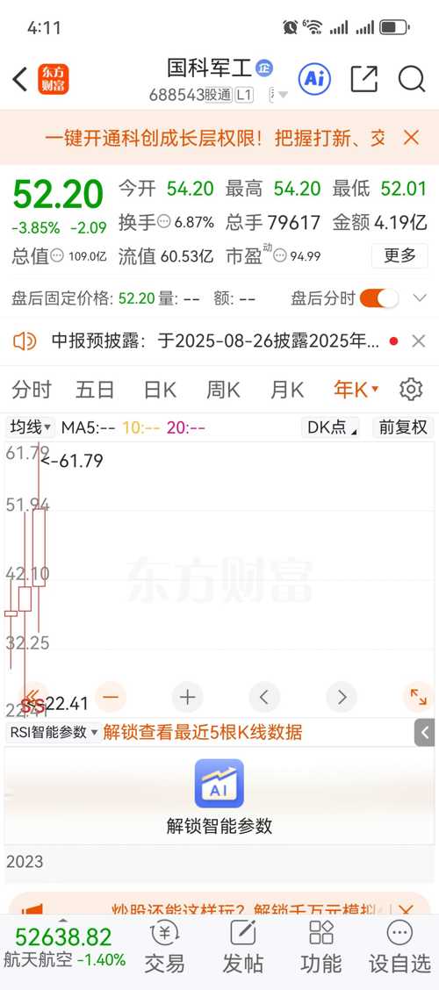Tap the share icon in header
The width and height of the screenshot is (439, 990).
pyautogui.click(x=363, y=80)
